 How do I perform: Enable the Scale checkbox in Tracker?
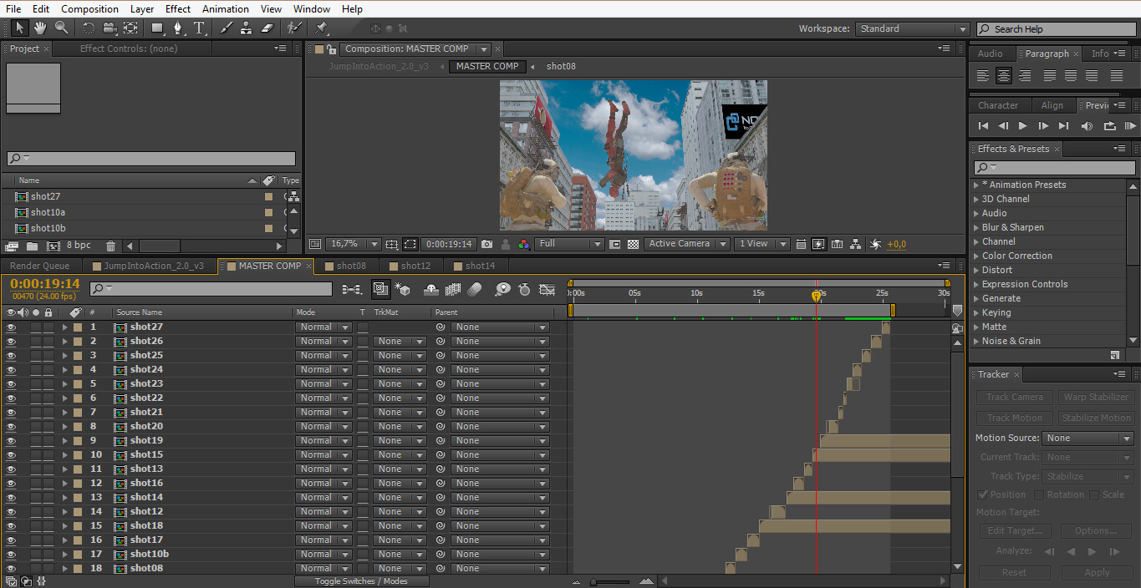coord(1093,495)
